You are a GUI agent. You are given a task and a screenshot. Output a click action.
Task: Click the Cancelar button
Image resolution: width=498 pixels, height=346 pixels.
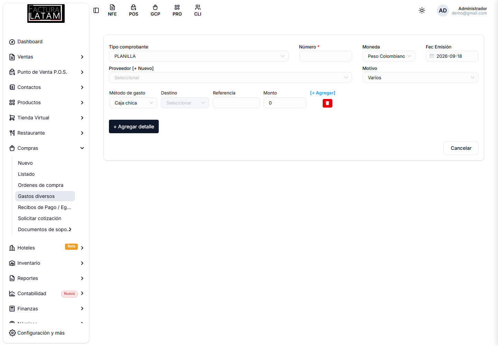pos(461,148)
